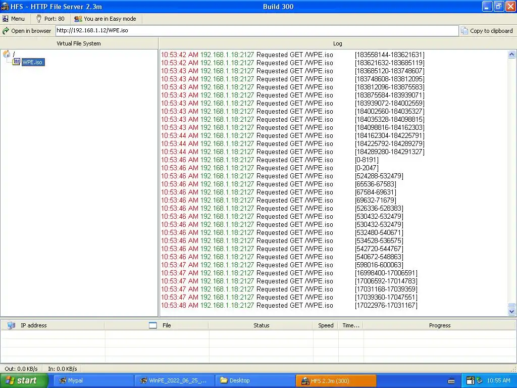This screenshot has width=517, height=388.
Task: Click the minimize window button
Action: pos(487,6)
